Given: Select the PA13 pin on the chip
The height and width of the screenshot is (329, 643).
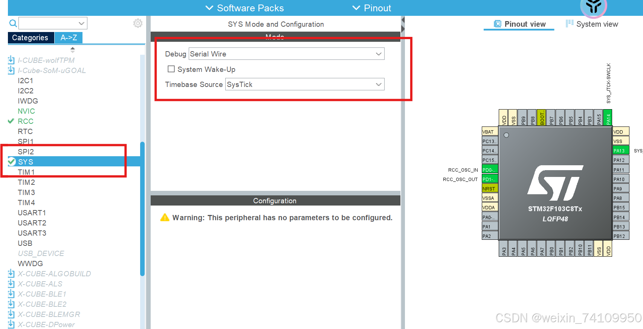Looking at the screenshot, I should [x=621, y=151].
